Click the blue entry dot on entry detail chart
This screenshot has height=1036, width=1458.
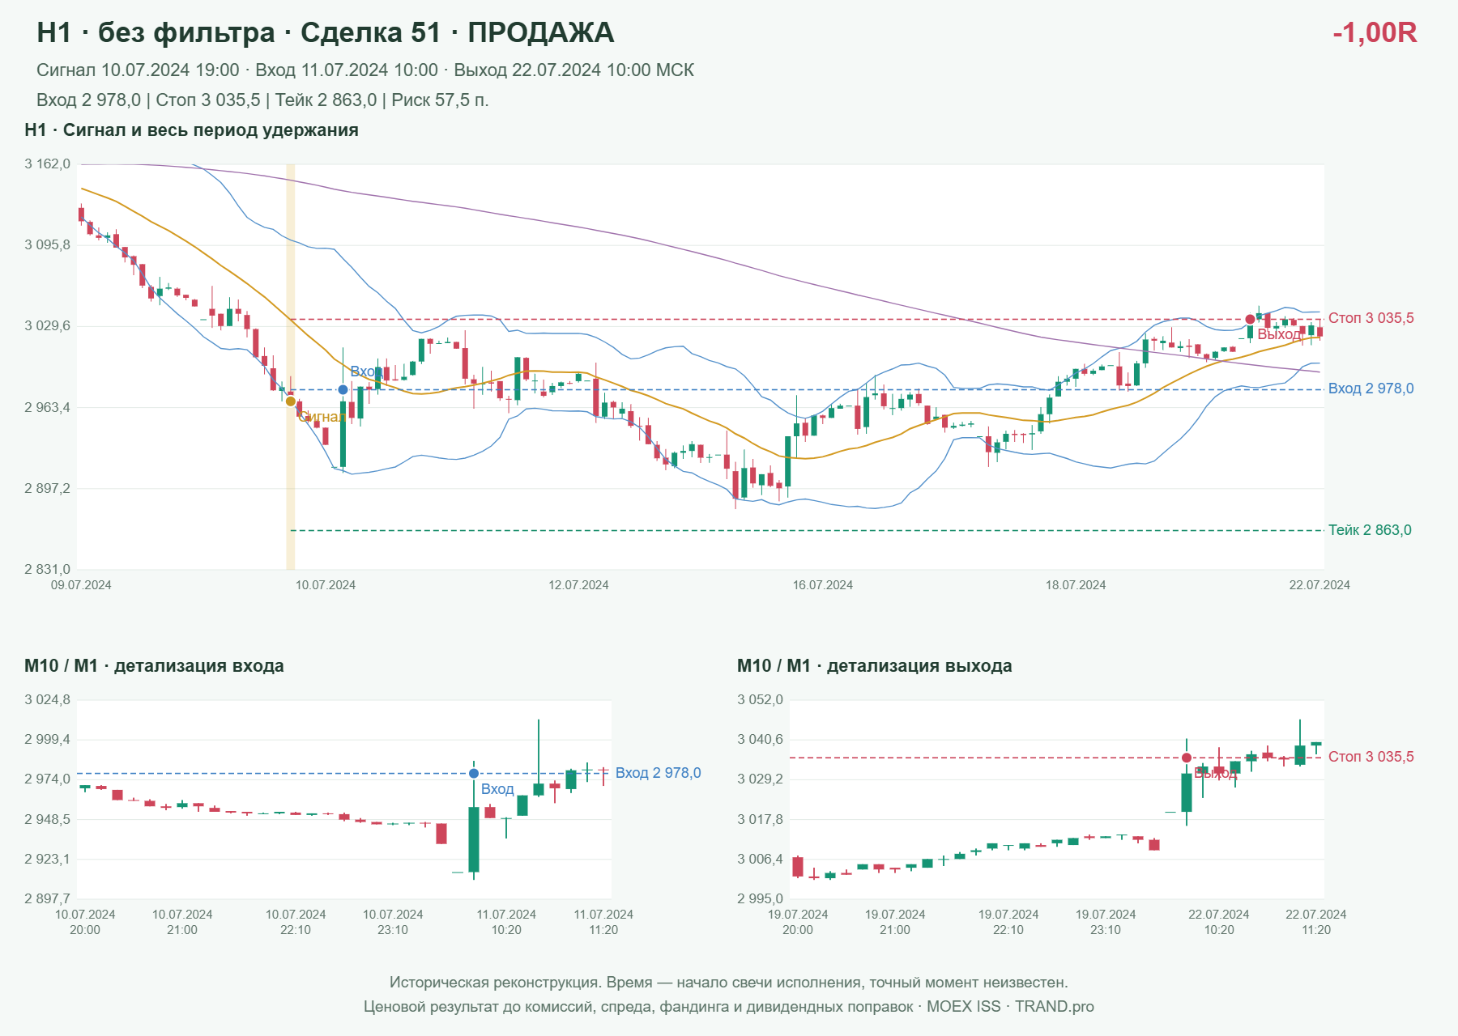[474, 774]
